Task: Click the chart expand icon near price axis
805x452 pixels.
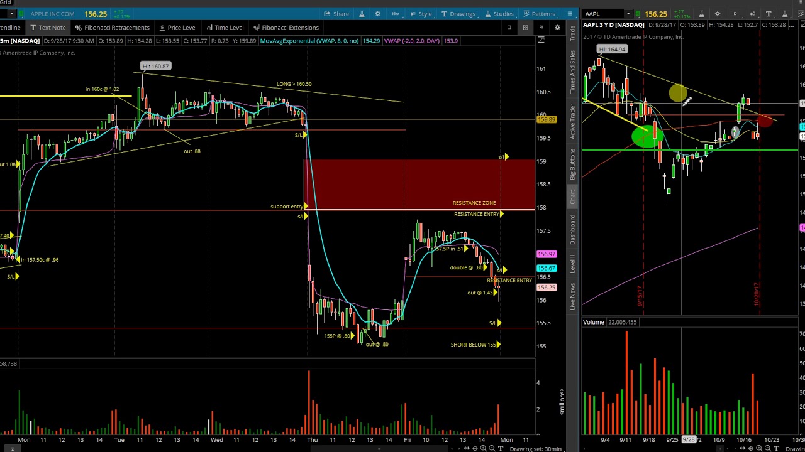Action: click(x=541, y=40)
